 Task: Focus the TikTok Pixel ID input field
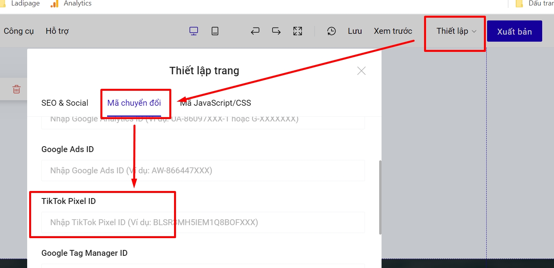pyautogui.click(x=203, y=222)
